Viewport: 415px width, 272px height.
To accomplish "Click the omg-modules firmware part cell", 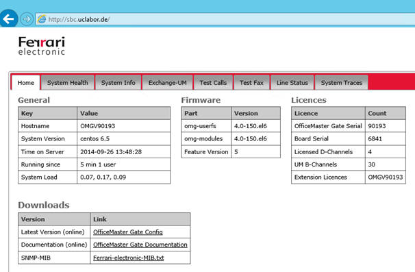I will tap(206, 138).
